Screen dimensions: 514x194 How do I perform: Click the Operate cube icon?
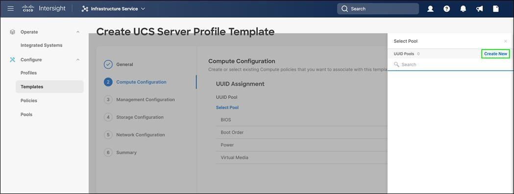click(x=12, y=32)
